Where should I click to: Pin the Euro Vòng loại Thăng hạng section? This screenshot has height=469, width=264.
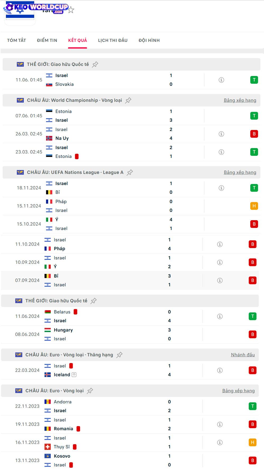(x=119, y=355)
